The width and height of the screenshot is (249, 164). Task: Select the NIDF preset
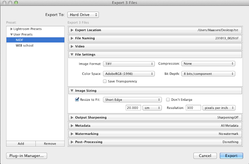(x=35, y=40)
